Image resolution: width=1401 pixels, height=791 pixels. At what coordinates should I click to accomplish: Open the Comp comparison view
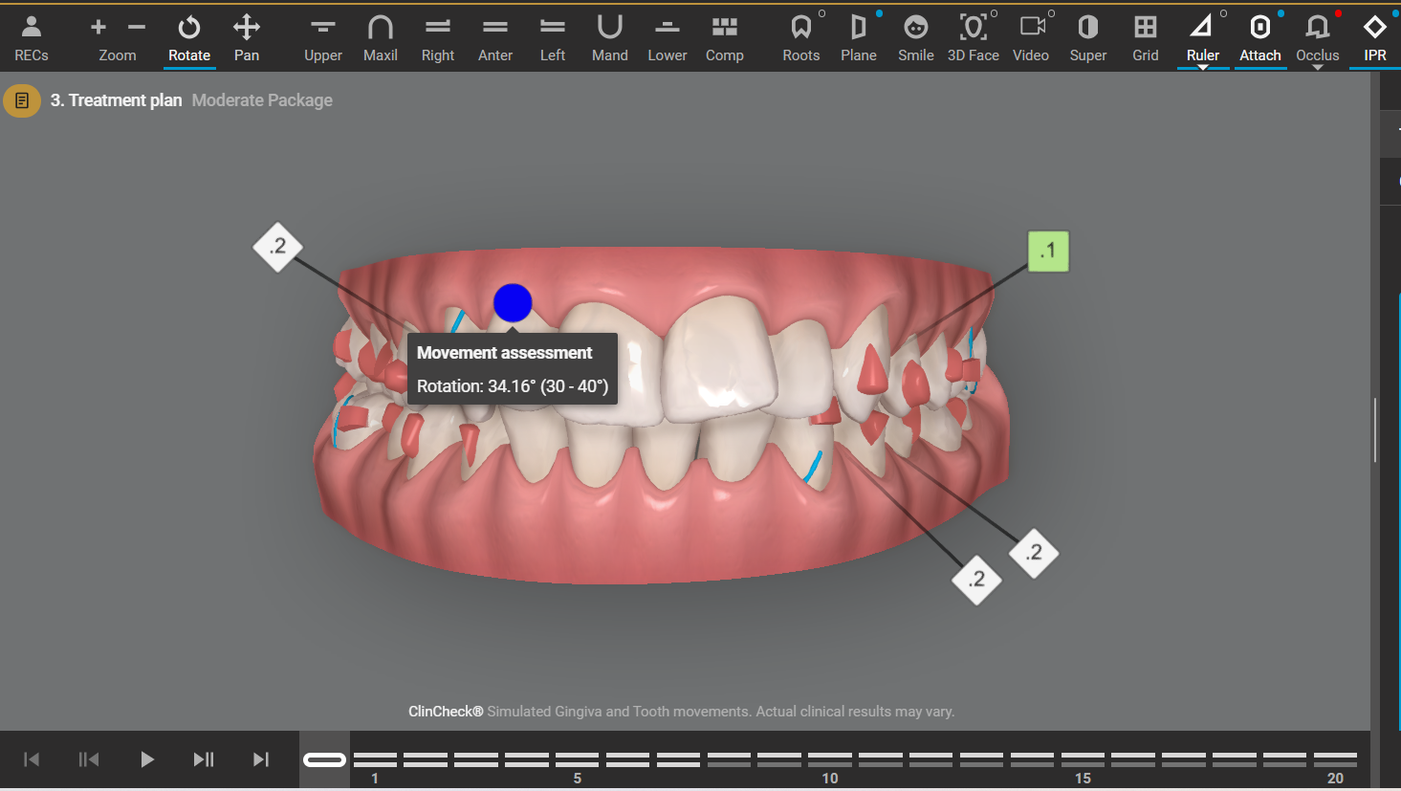pos(724,38)
